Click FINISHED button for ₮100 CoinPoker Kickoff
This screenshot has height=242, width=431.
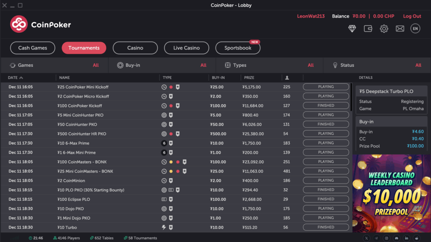click(326, 105)
